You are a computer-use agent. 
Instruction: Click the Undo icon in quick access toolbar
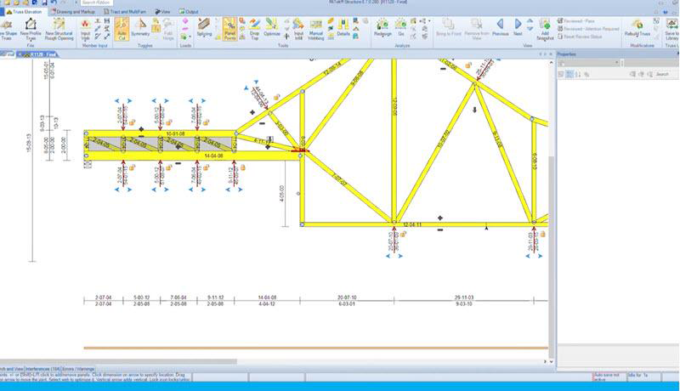tap(54, 3)
